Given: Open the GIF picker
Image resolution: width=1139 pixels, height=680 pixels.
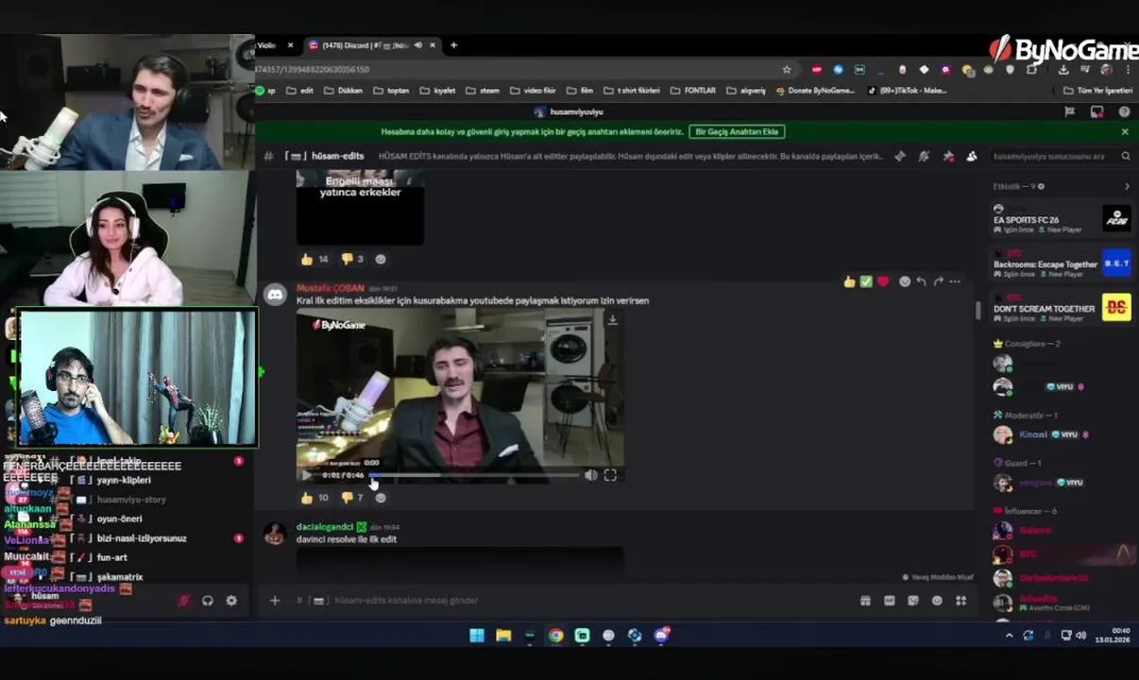Looking at the screenshot, I should (x=889, y=600).
